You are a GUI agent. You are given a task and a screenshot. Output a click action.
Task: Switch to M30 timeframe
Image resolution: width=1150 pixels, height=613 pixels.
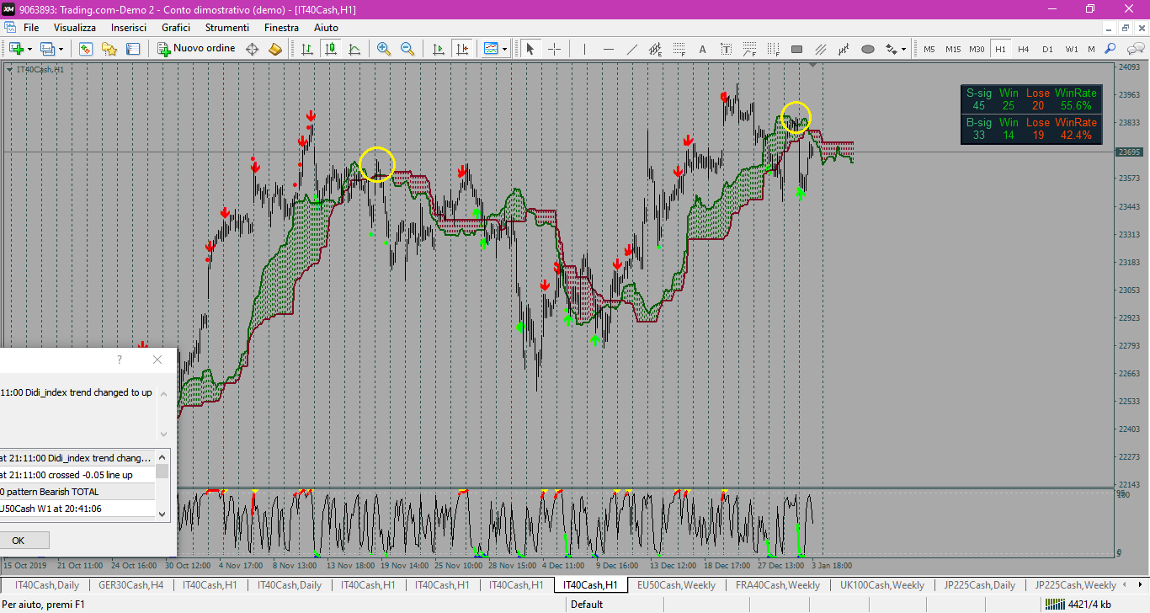[977, 49]
